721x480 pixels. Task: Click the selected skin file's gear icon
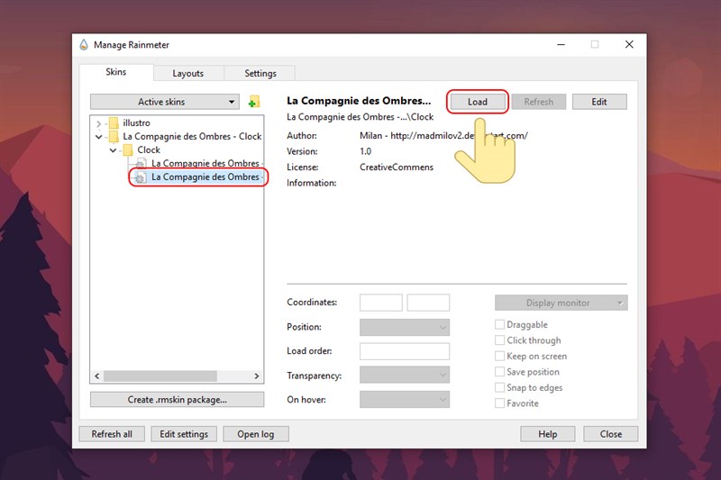click(x=141, y=177)
